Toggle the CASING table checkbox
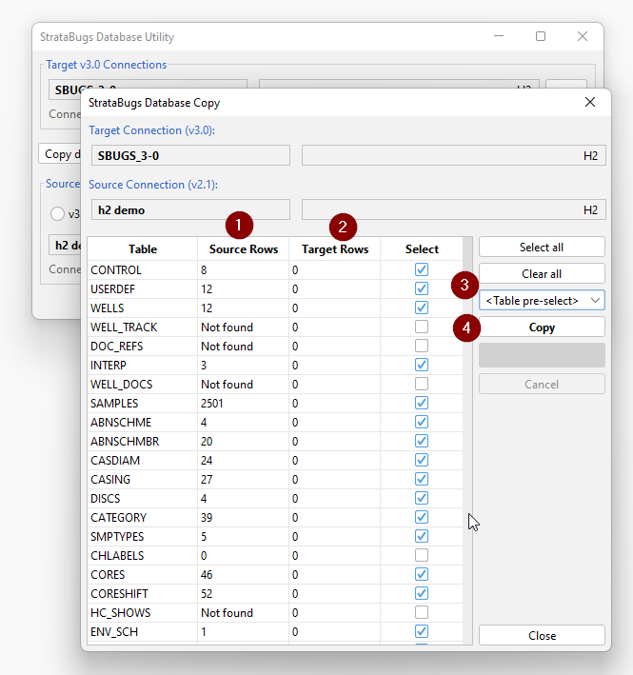The image size is (633, 675). (422, 479)
